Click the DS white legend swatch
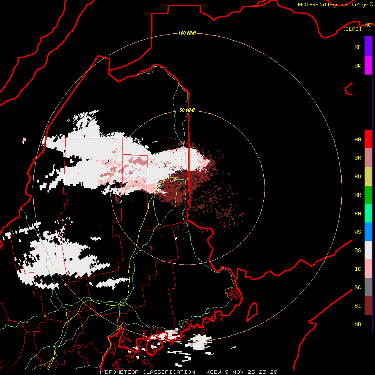 pyautogui.click(x=368, y=250)
